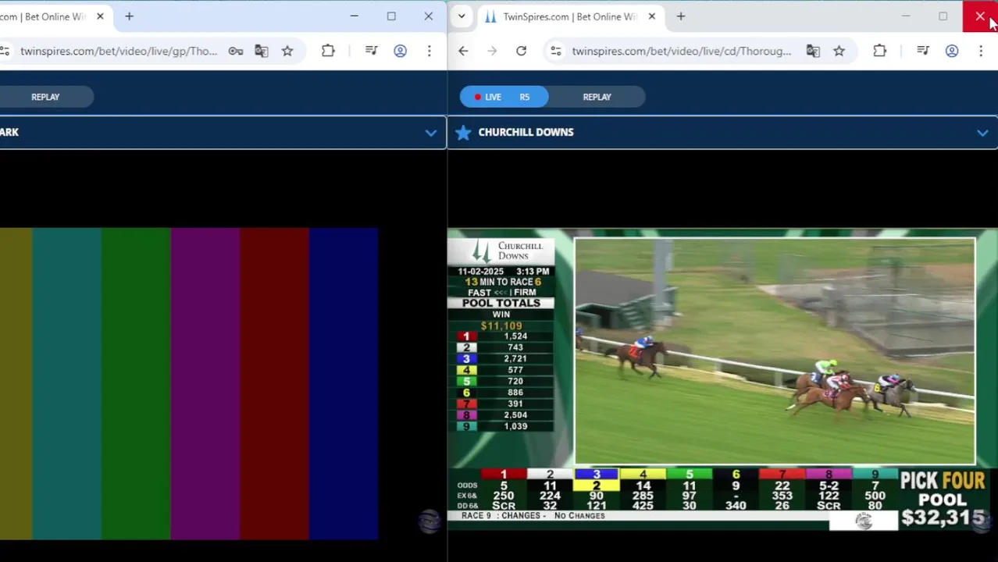The image size is (998, 562).
Task: Minimize the right Chrome window
Action: coord(906,16)
